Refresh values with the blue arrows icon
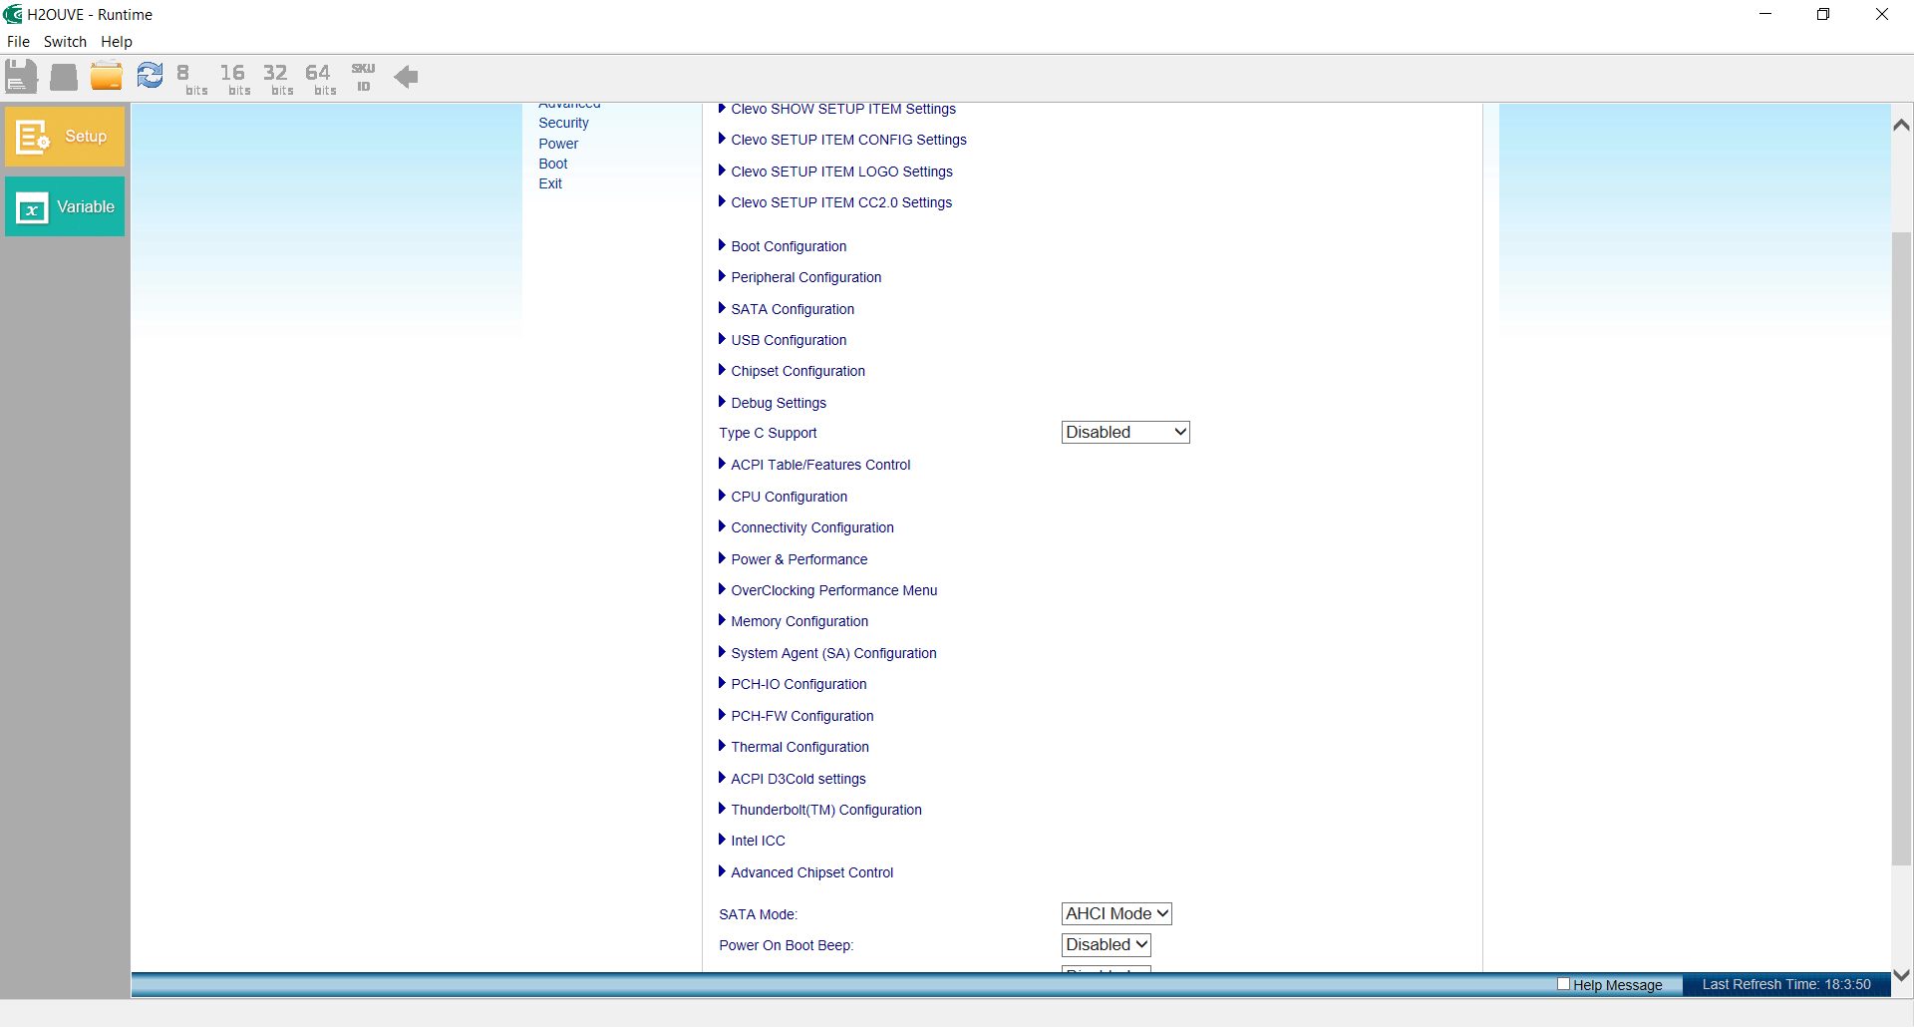 tap(150, 76)
